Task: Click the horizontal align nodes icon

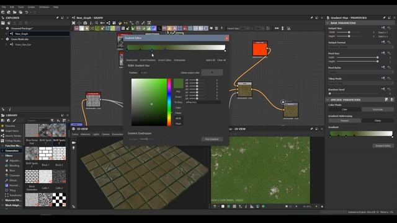Action: [x=277, y=28]
